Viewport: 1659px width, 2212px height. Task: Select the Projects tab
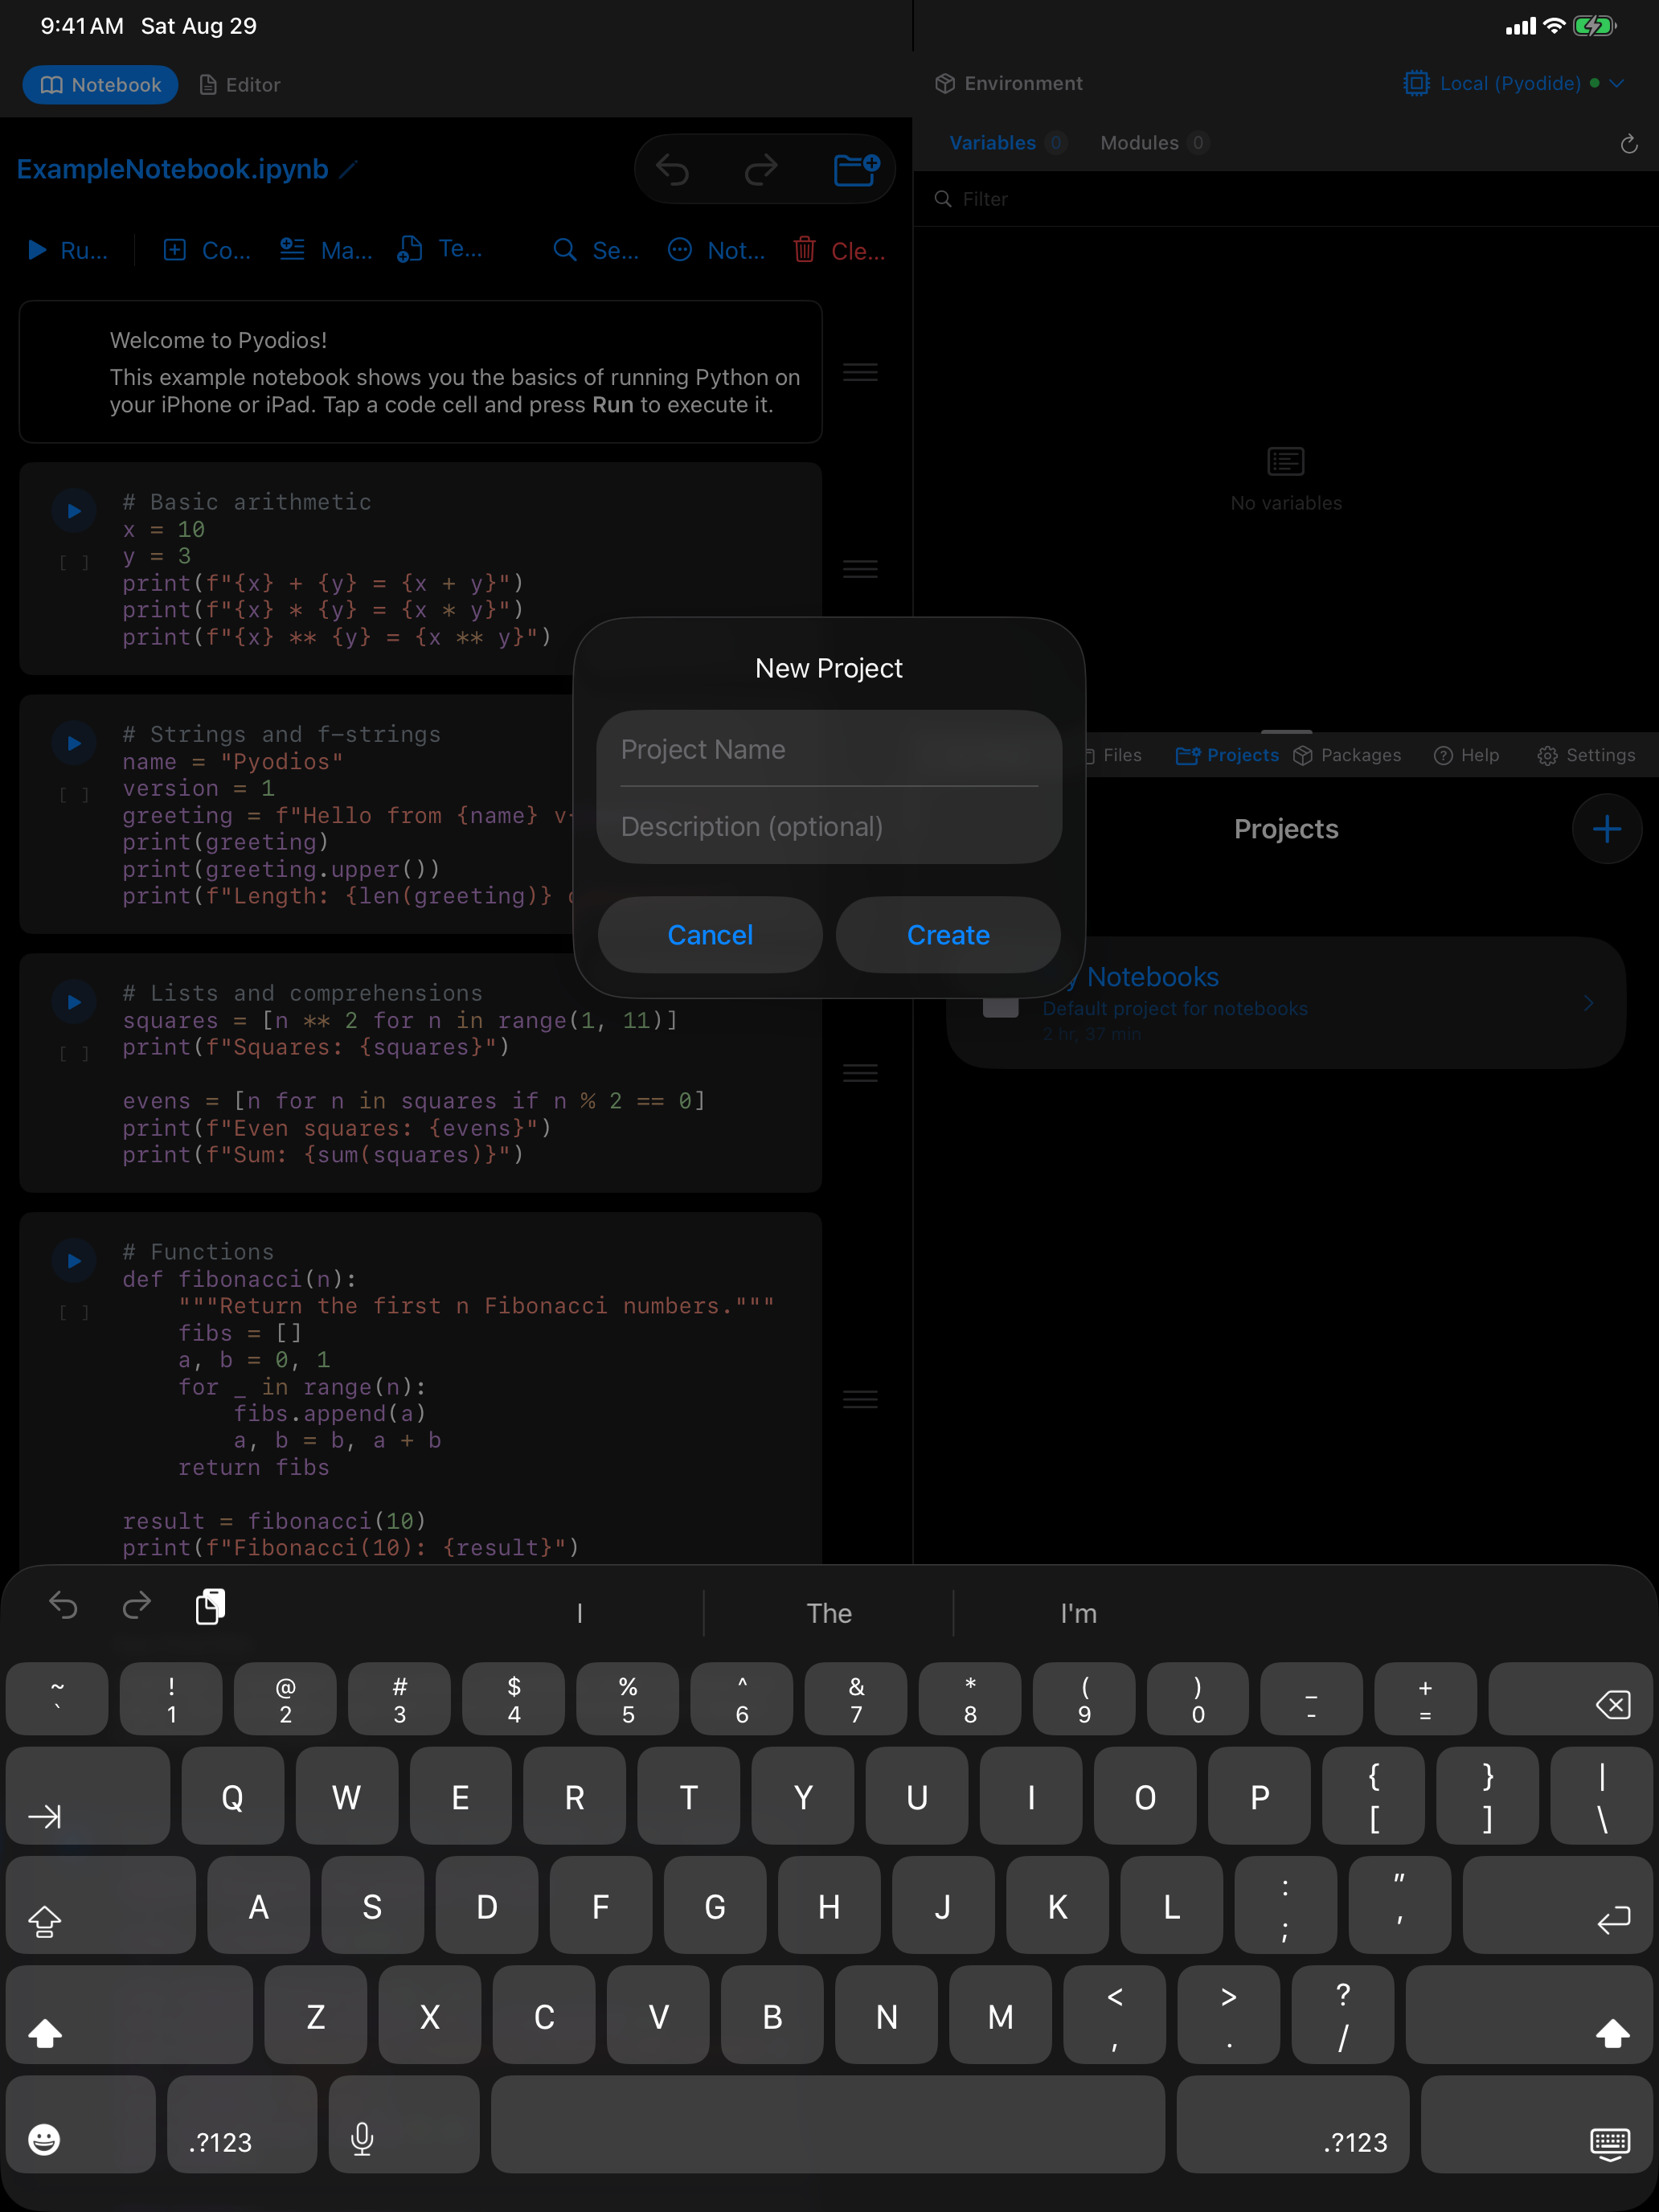pyautogui.click(x=1227, y=755)
